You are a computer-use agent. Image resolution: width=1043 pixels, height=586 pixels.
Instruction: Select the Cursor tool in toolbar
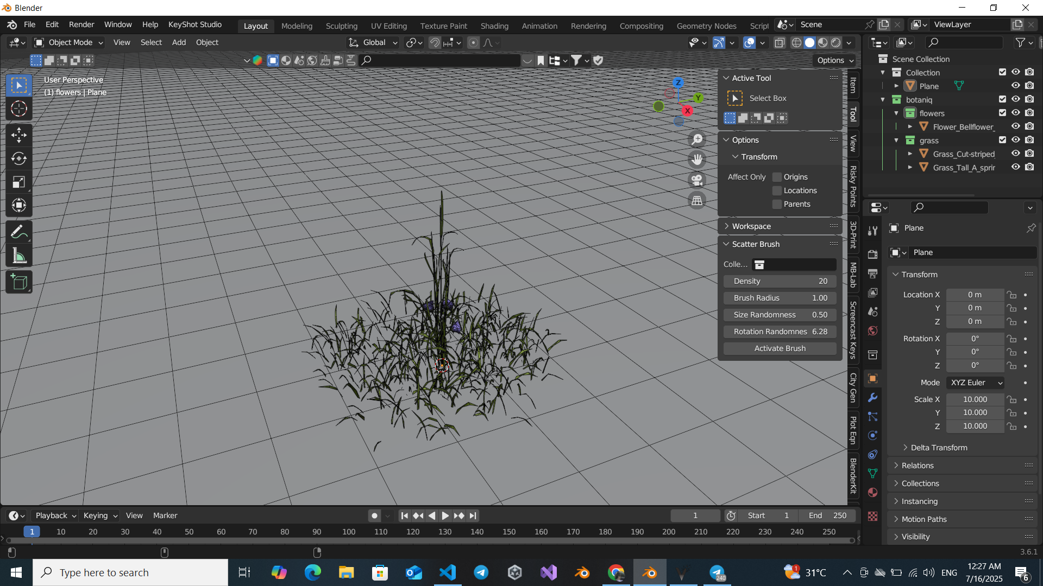click(19, 109)
